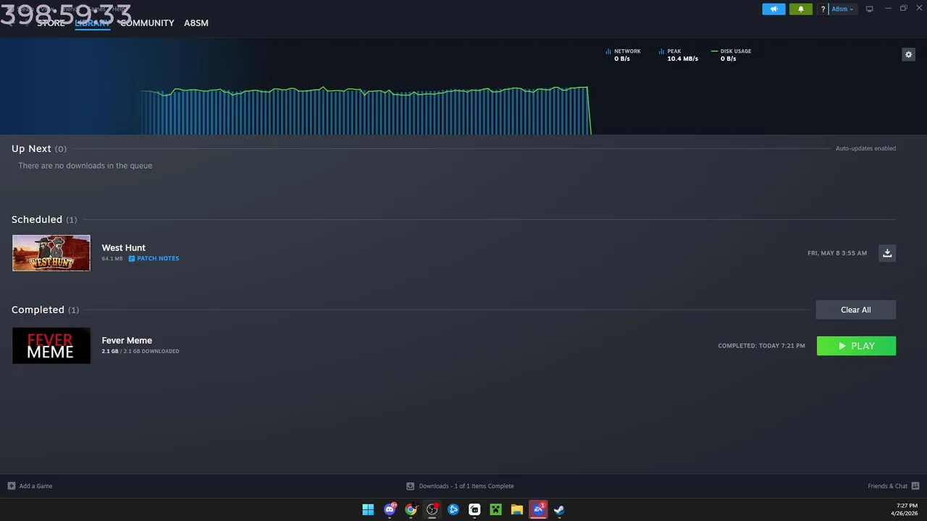The height and width of the screenshot is (521, 927).
Task: Click COMPLETED: TODAY 7:21 PM text
Action: (x=761, y=346)
